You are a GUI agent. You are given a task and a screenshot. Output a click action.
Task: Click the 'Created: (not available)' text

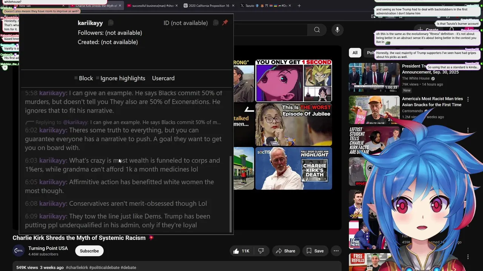tap(108, 42)
